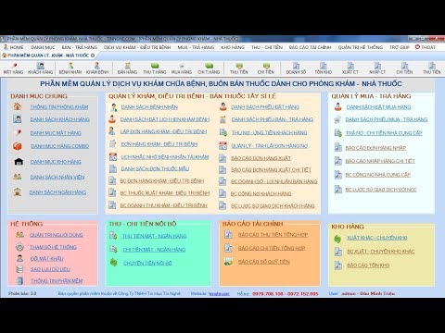
Task: Open BC DOANH SỐ - LỢI NHUẬN BÁN HÀNG link
Action: [x=273, y=181]
